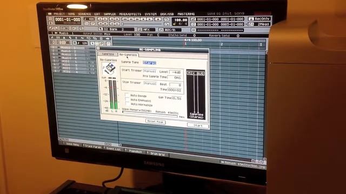The width and height of the screenshot is (346, 194).
Task: Click the speaker icon in track toolbar
Action: click(x=108, y=38)
